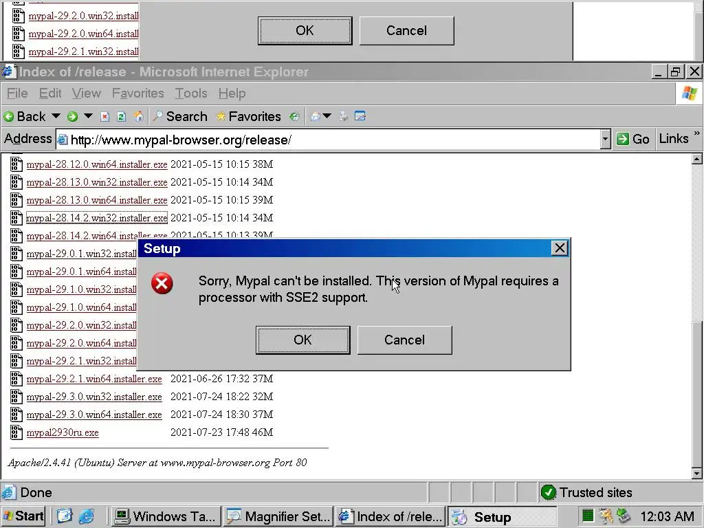704x528 pixels.
Task: Open the Back history dropdown arrow
Action: [56, 115]
